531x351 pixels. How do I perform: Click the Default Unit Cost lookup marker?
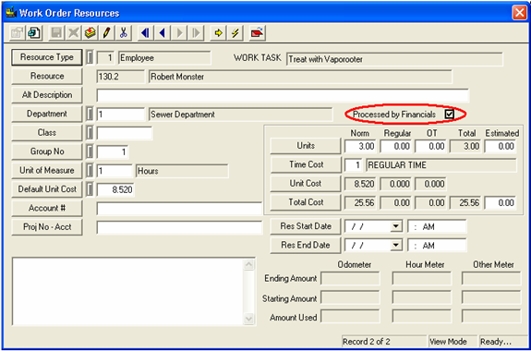90,189
